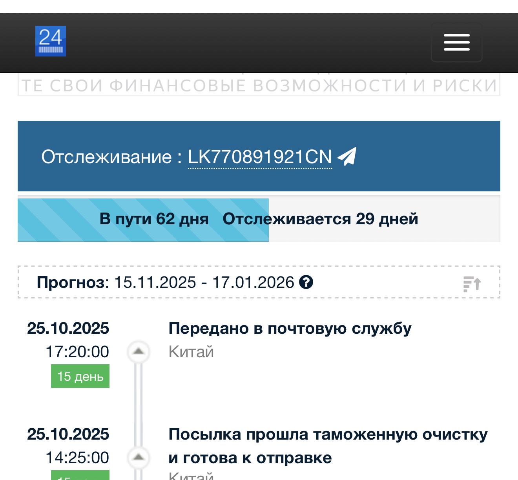Select 'Передано в почтовую службу' event
This screenshot has height=480, width=518.
click(x=290, y=328)
